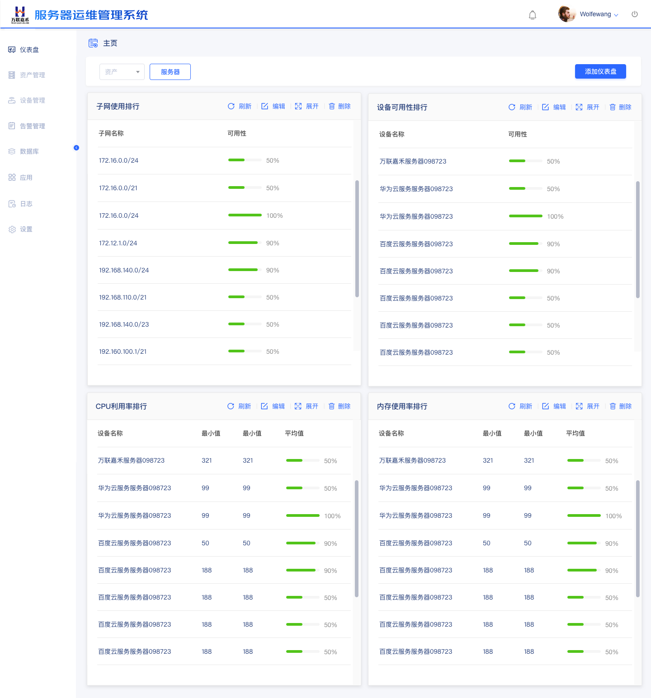651x698 pixels.
Task: Open the notification bell
Action: pyautogui.click(x=533, y=15)
